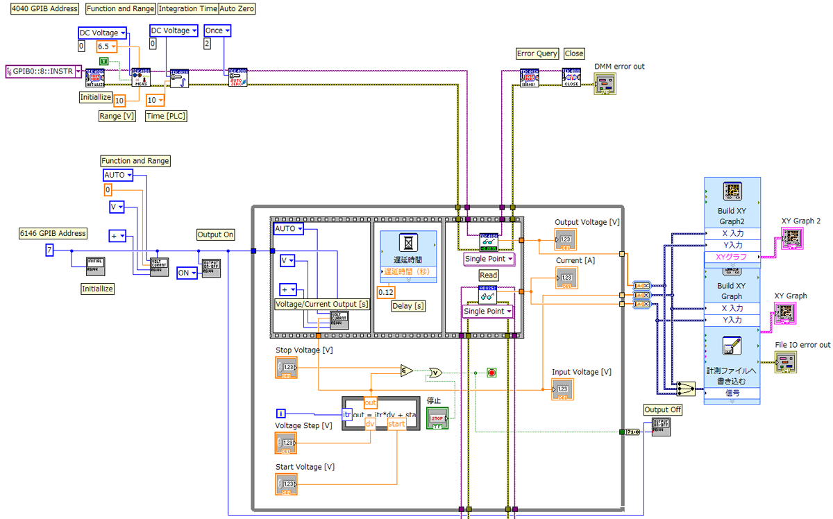Open the 6.5 resolution ring dropdown
Image resolution: width=833 pixels, height=519 pixels.
tap(113, 46)
